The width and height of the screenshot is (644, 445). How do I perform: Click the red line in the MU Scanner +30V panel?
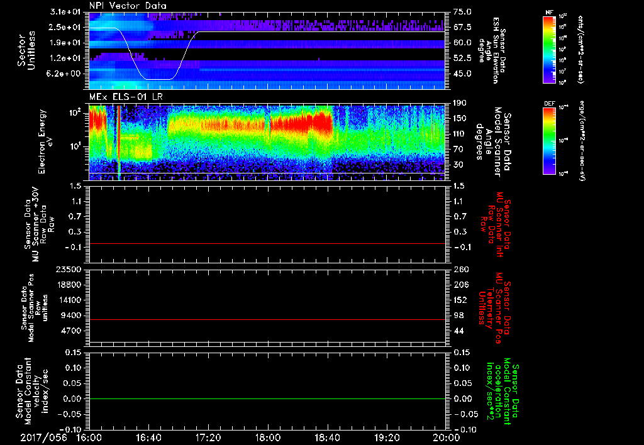(x=267, y=243)
